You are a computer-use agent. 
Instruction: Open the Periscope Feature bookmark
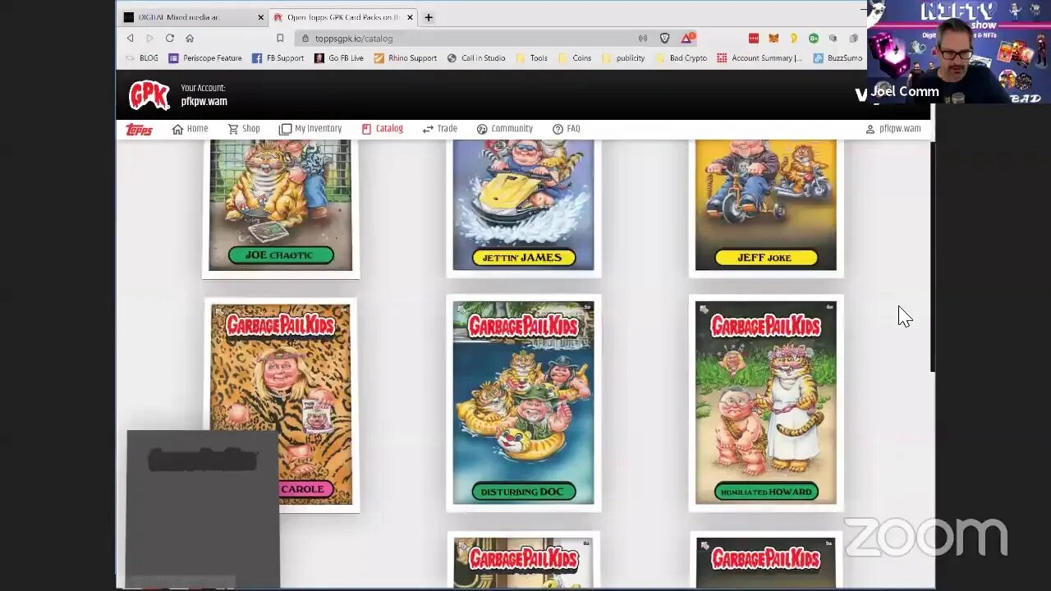pos(205,58)
